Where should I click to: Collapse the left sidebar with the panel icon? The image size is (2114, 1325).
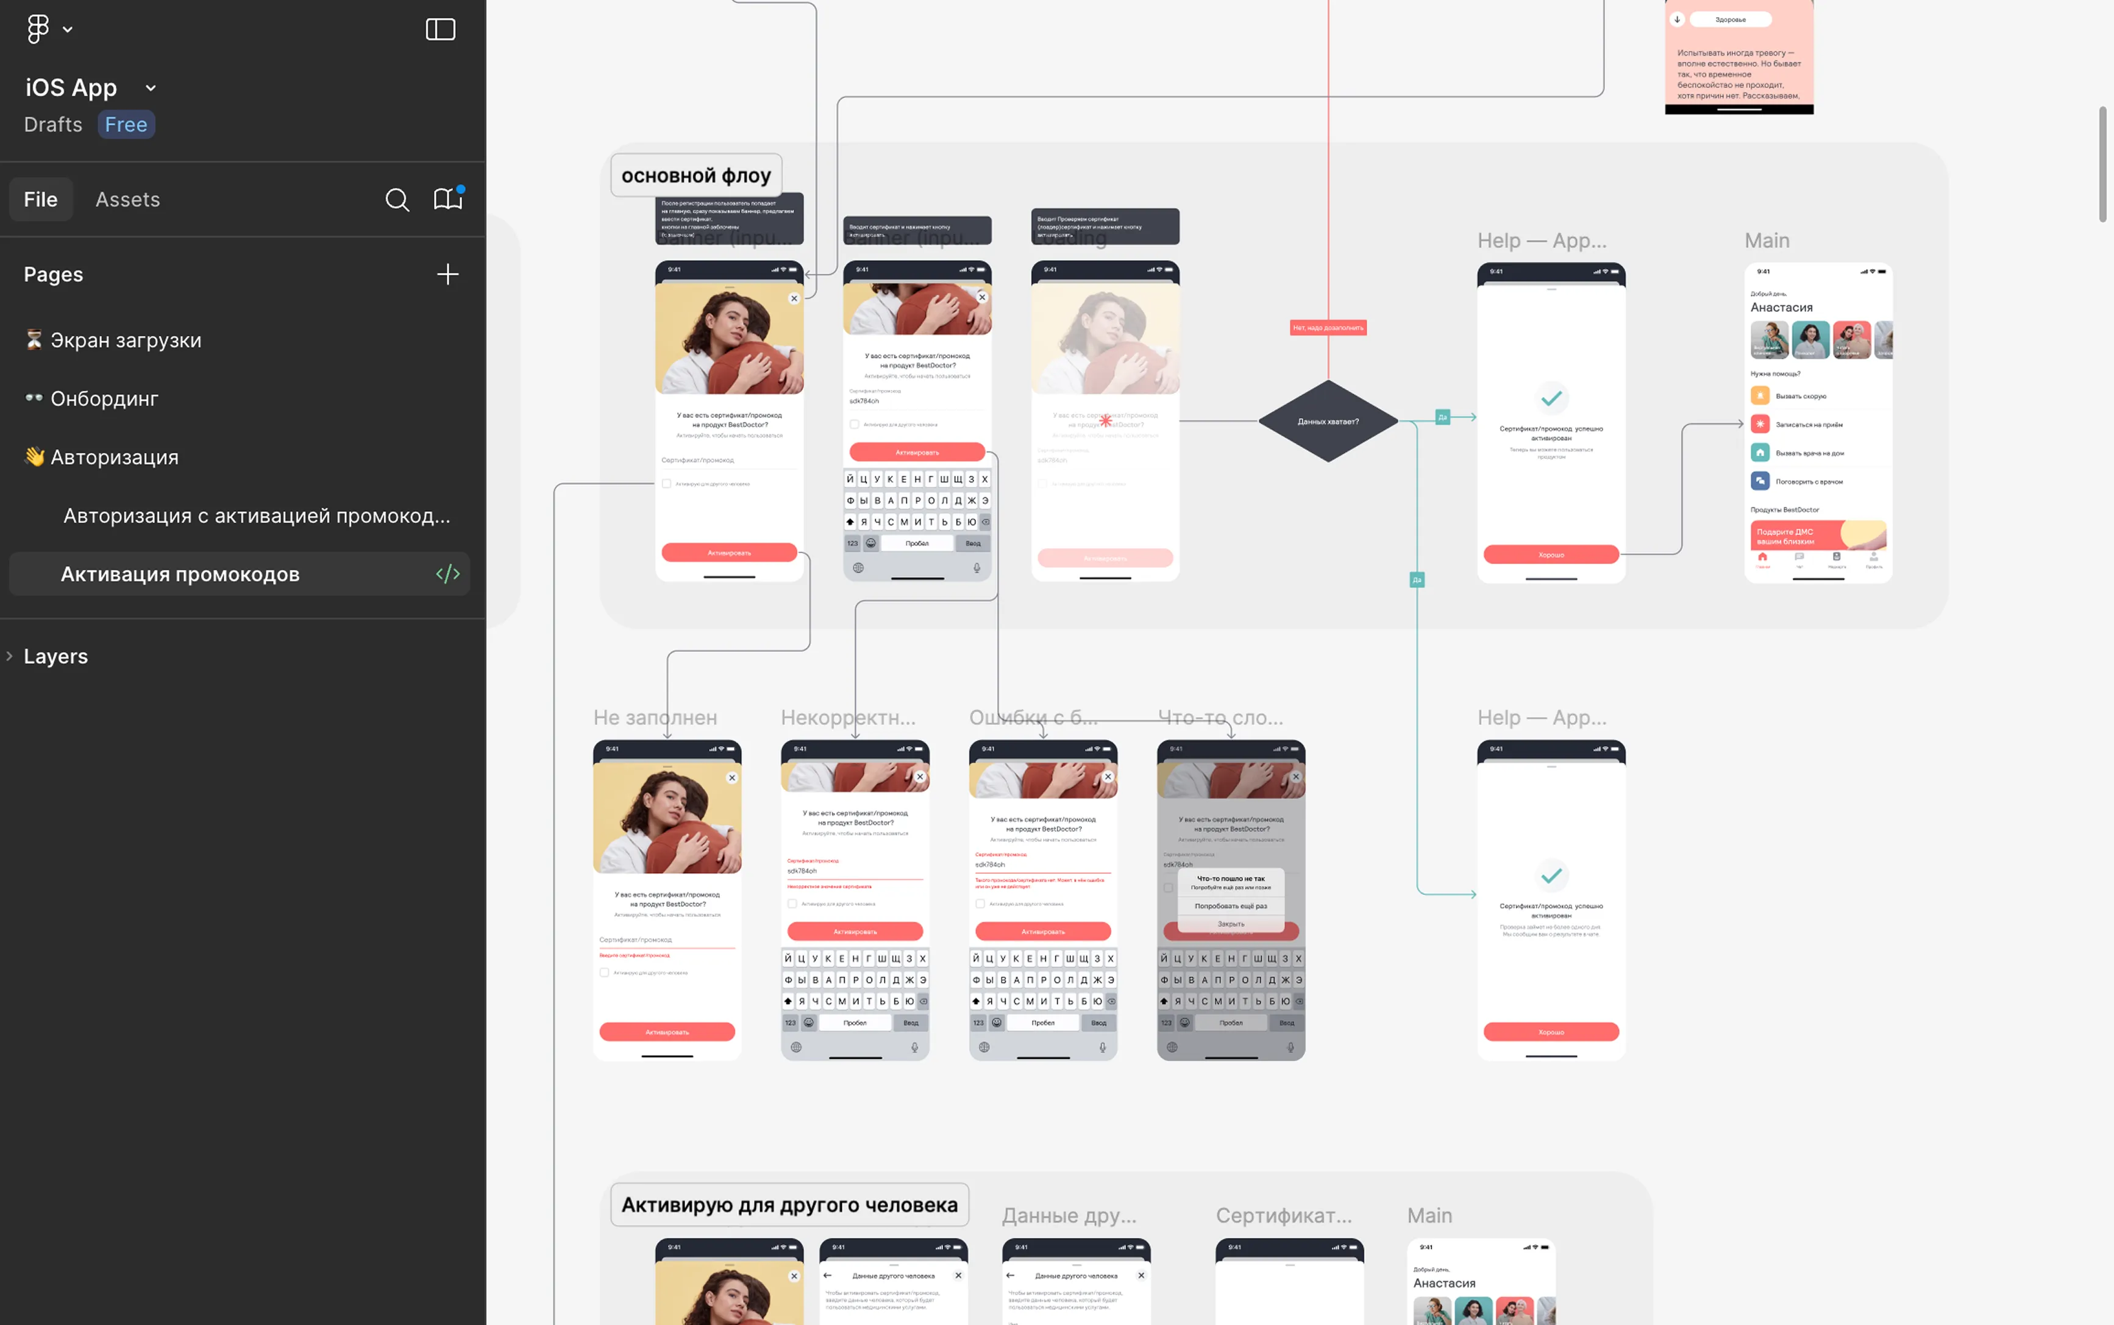click(441, 29)
